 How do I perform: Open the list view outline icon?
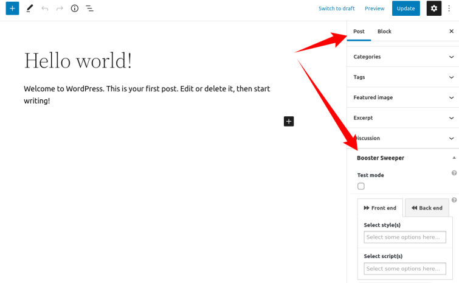pos(89,9)
